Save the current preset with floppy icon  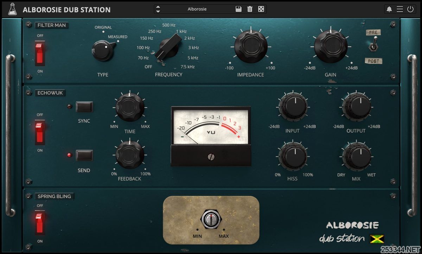coord(238,9)
